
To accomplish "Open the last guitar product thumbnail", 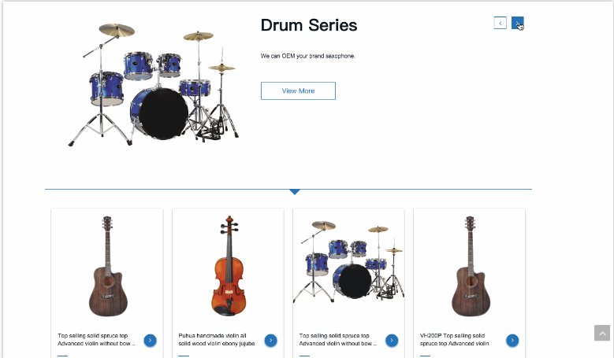I will pyautogui.click(x=471, y=266).
